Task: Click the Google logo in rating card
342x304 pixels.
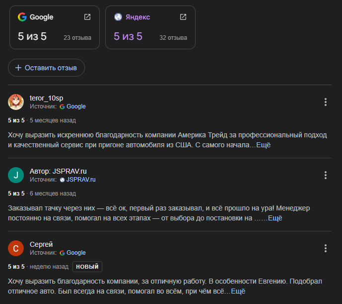Action: pyautogui.click(x=22, y=17)
